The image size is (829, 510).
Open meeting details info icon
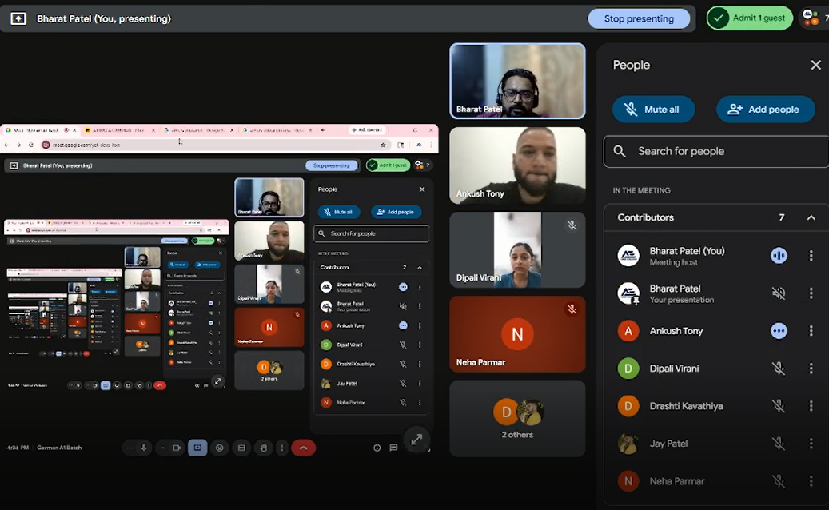377,448
